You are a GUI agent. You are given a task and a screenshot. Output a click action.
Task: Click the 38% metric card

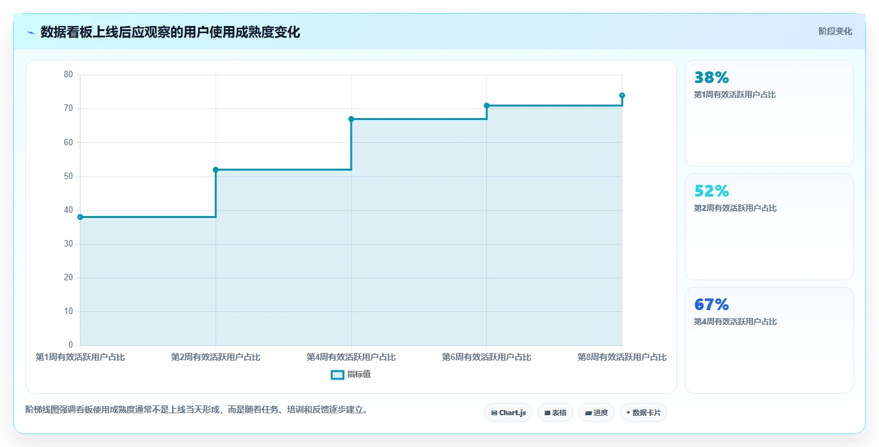769,114
